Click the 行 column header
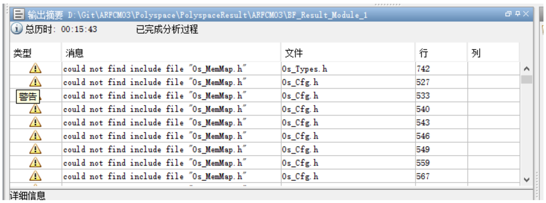Viewport: 546px width, 203px height. pos(423,54)
